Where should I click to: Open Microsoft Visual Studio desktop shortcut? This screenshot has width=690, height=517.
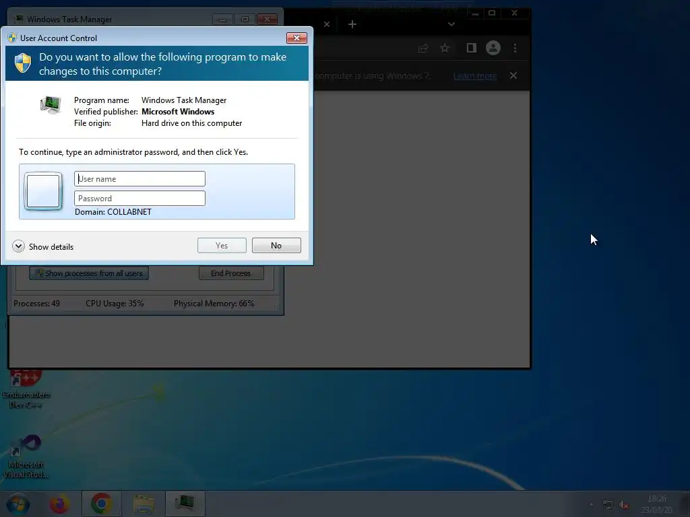tap(26, 457)
